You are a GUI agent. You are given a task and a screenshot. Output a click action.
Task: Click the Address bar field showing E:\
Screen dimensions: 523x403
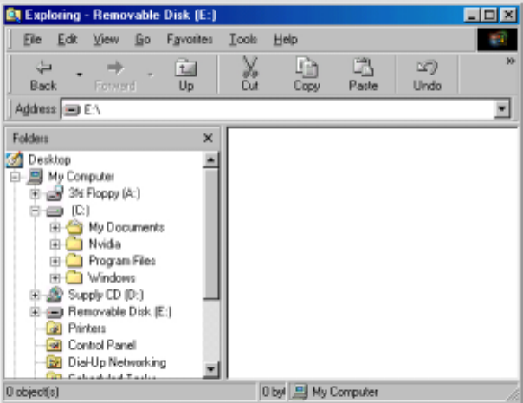tap(286, 109)
